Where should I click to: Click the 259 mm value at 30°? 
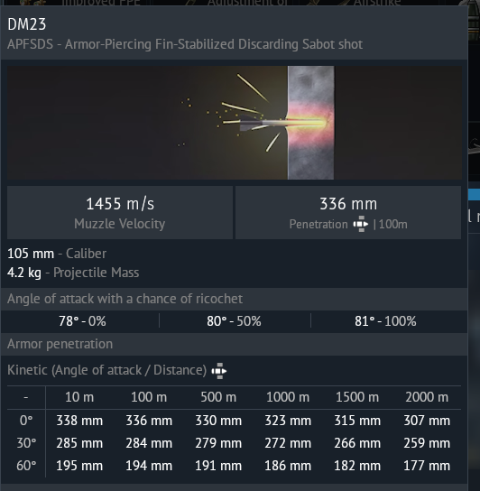427,443
